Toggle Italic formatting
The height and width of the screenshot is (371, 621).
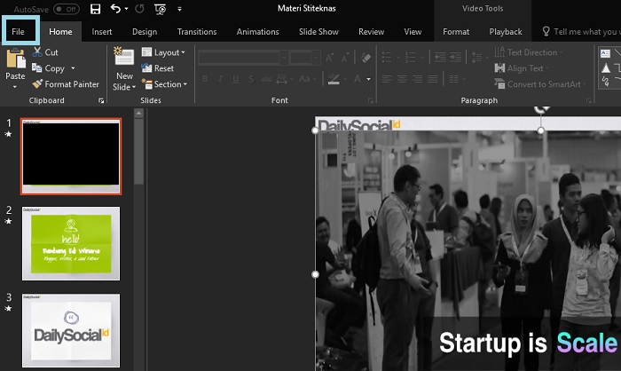tap(220, 78)
